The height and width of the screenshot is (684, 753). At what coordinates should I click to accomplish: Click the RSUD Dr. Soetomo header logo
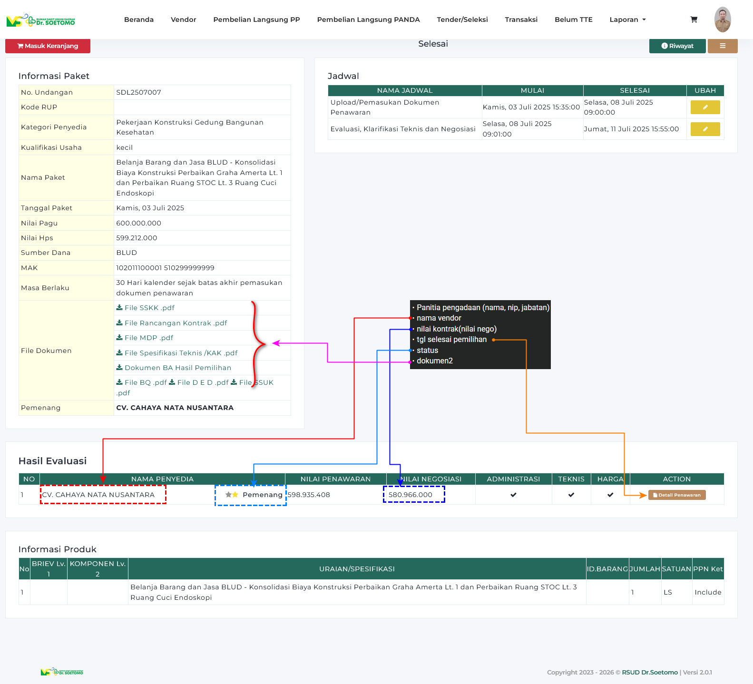tap(41, 20)
